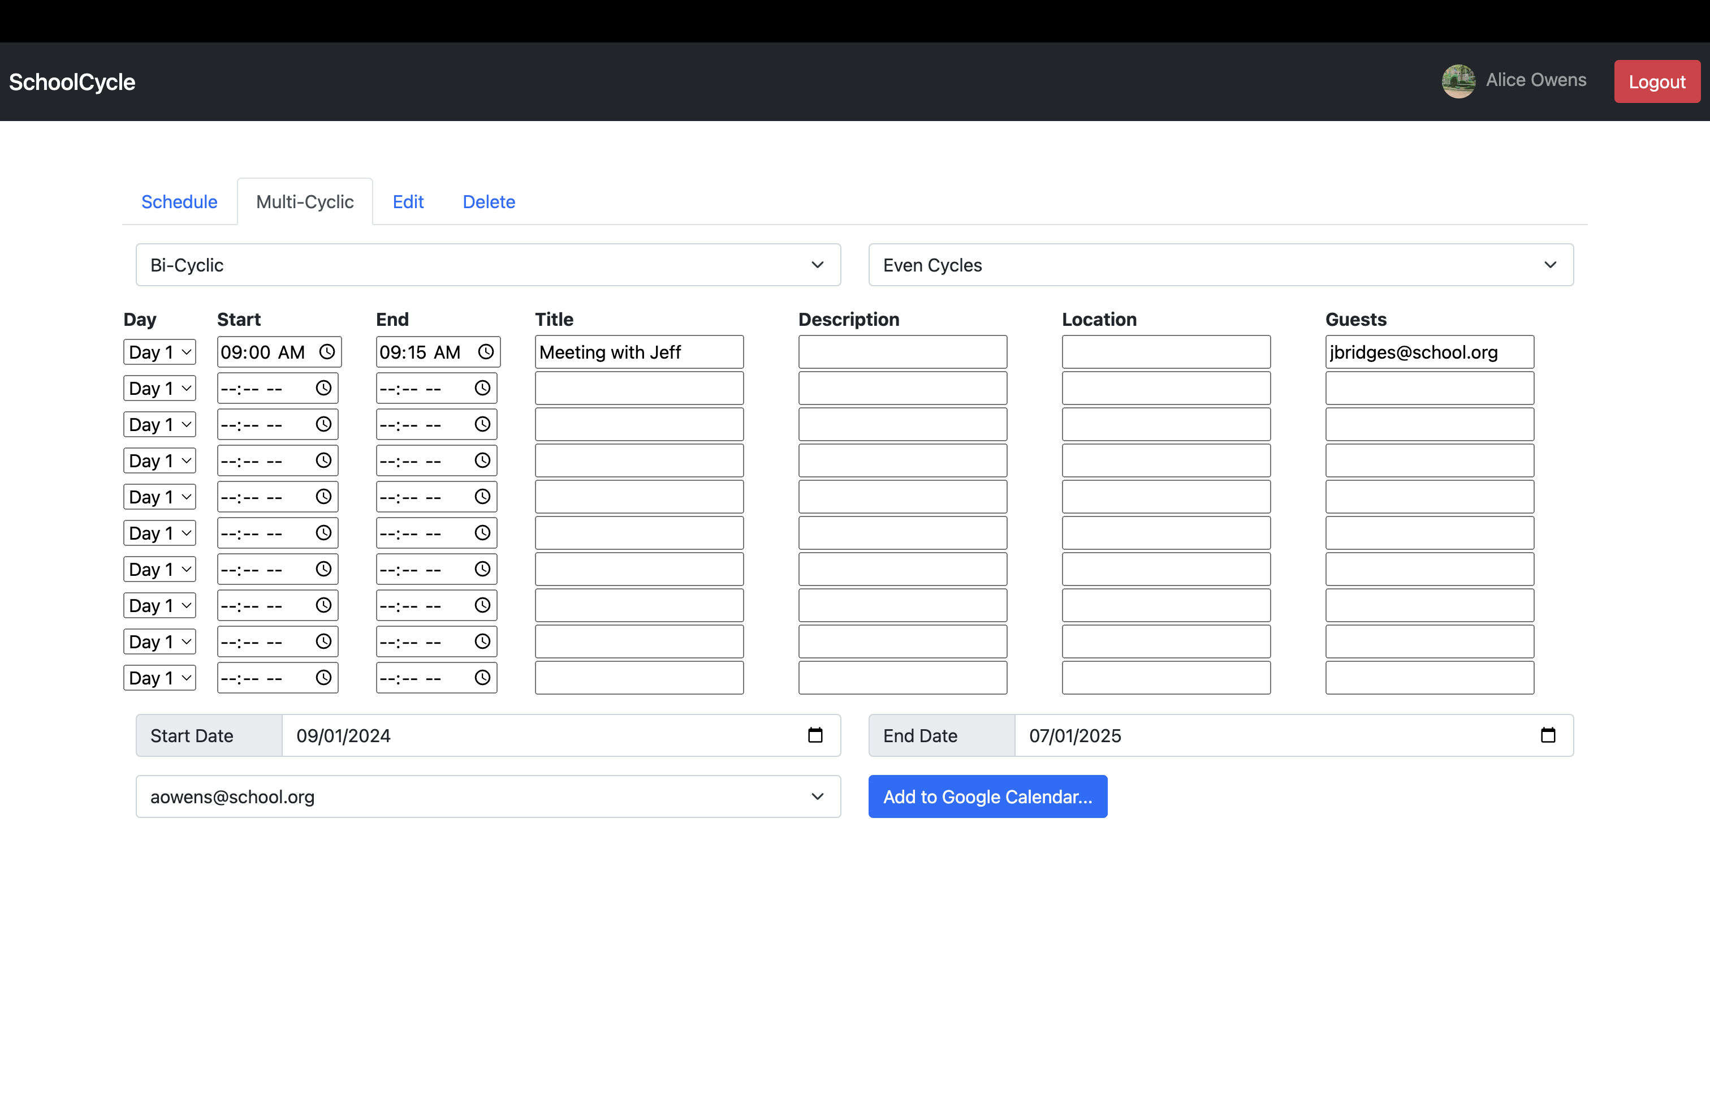Viewport: 1710px width, 1111px height.
Task: Expand the Bi-Cyclic dropdown
Action: pos(488,265)
